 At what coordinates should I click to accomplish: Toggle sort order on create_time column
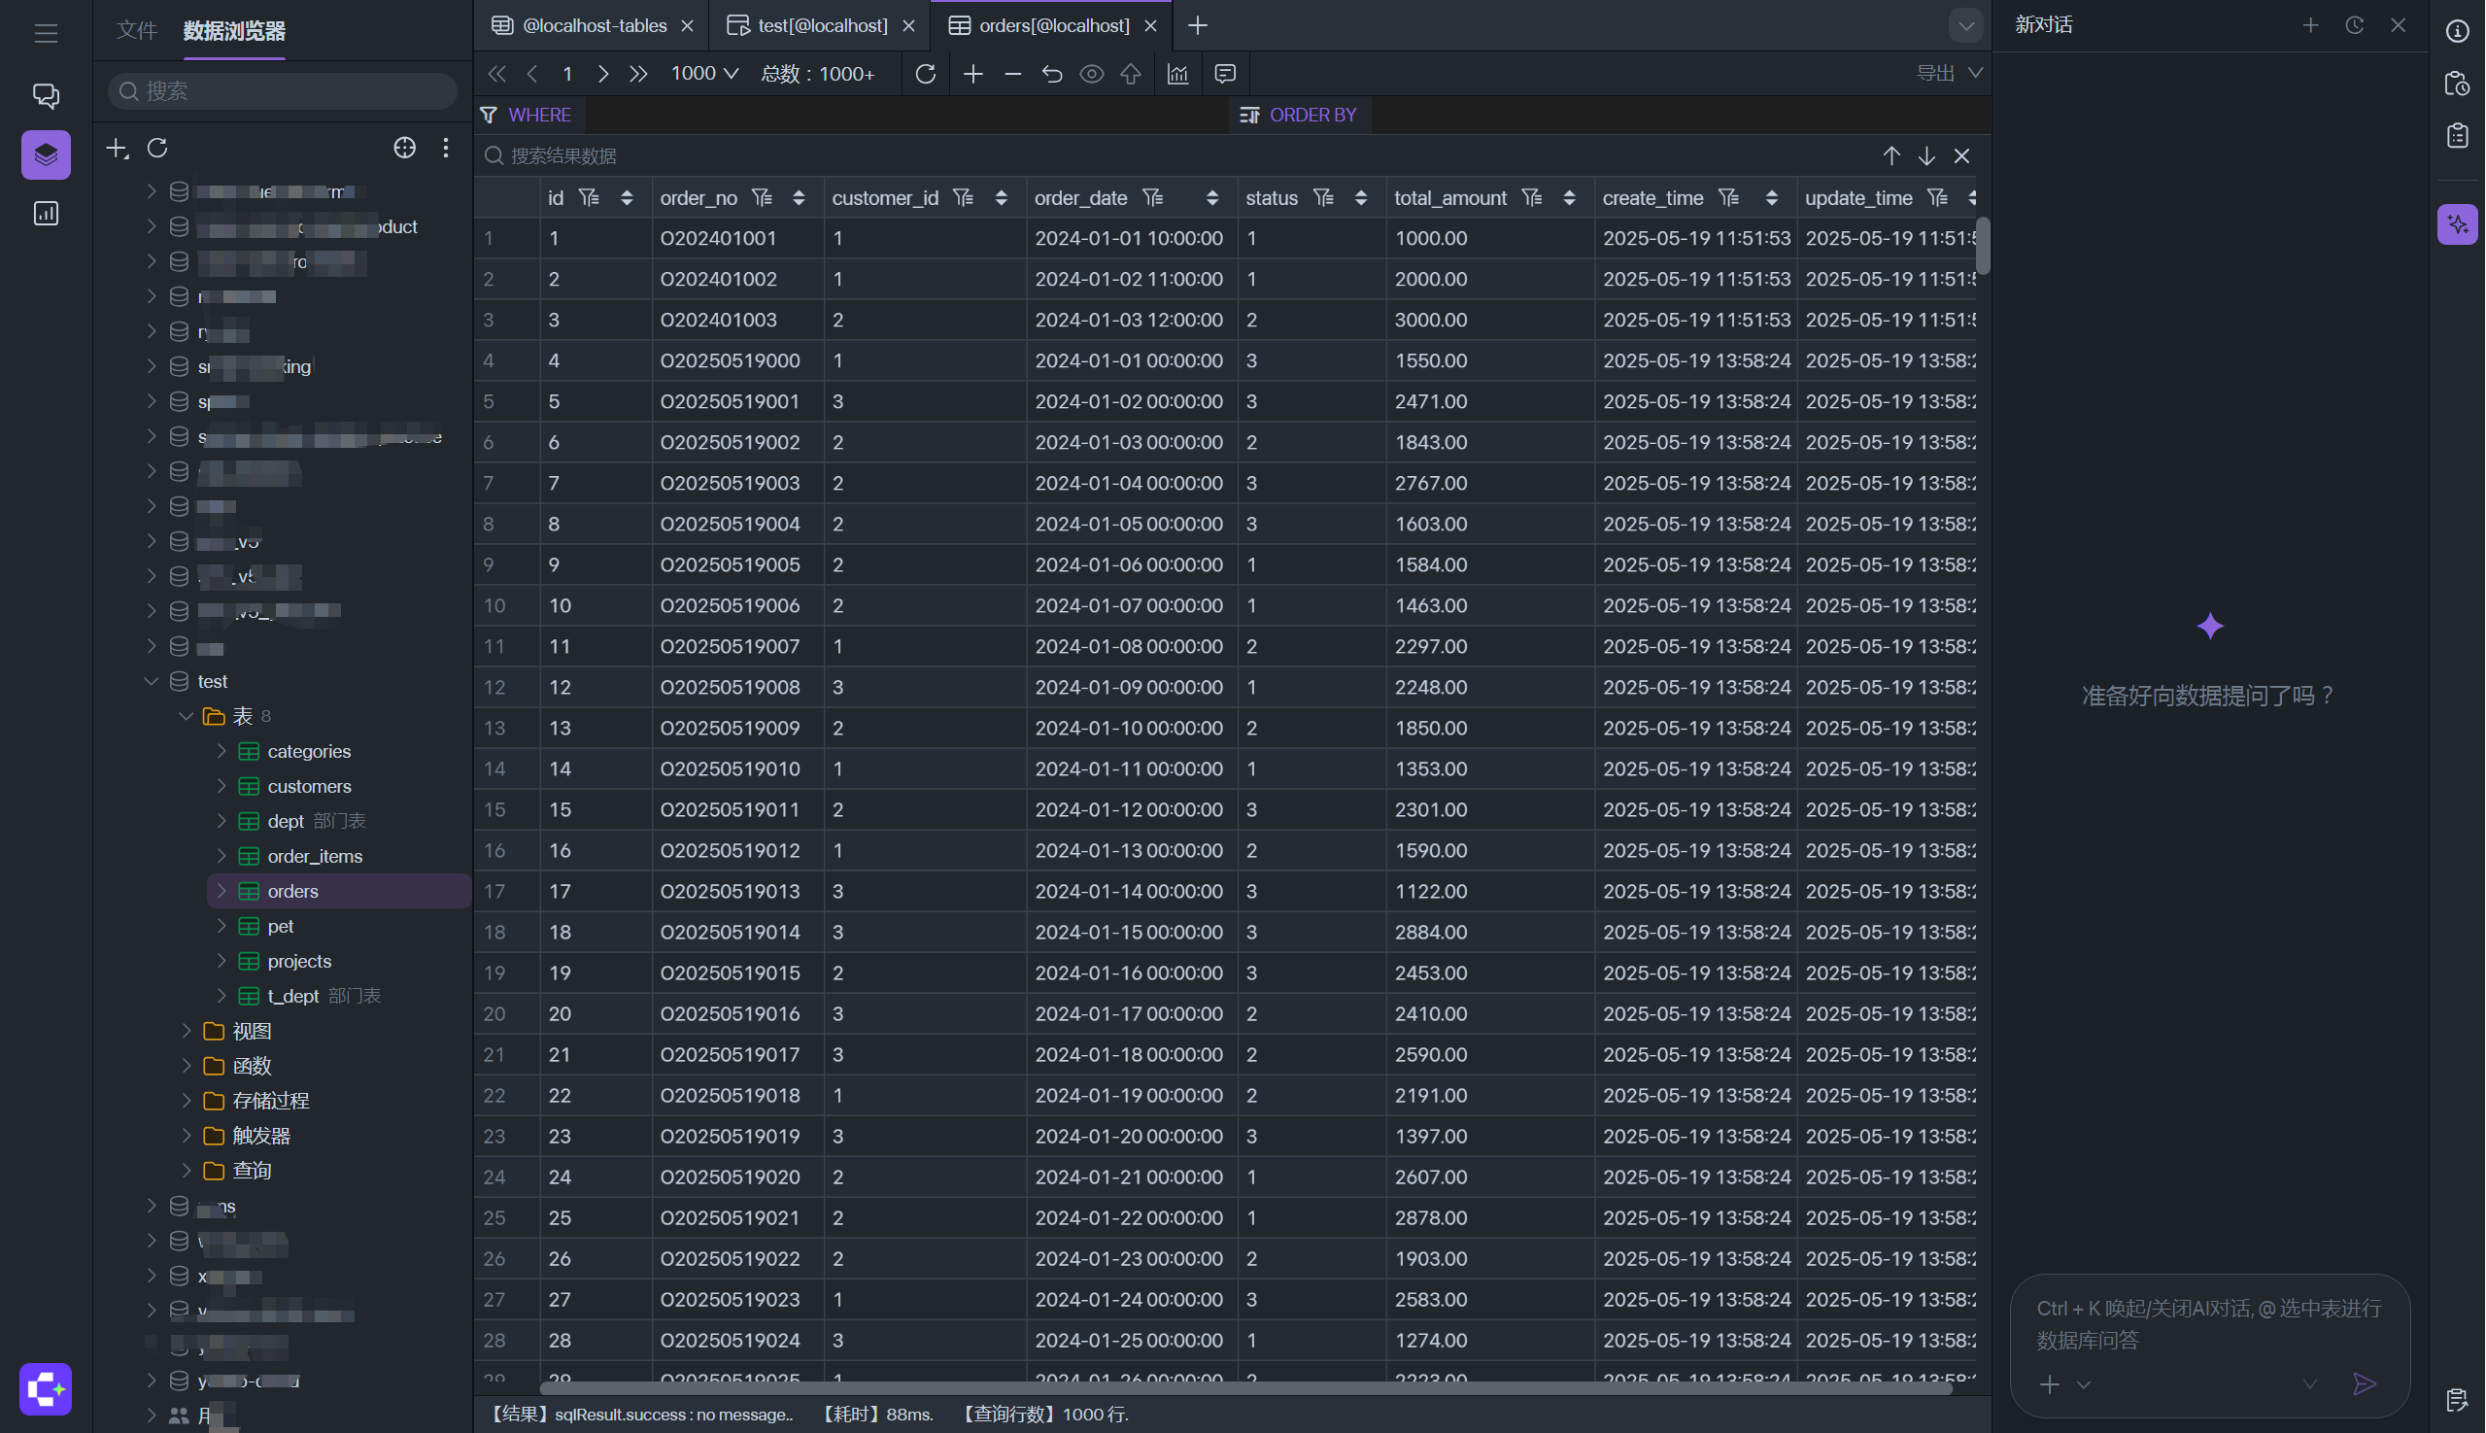pyautogui.click(x=1772, y=198)
